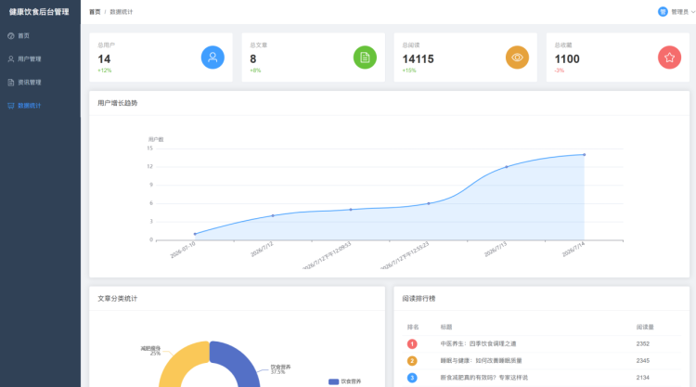Click the read count 2134

click(x=643, y=378)
